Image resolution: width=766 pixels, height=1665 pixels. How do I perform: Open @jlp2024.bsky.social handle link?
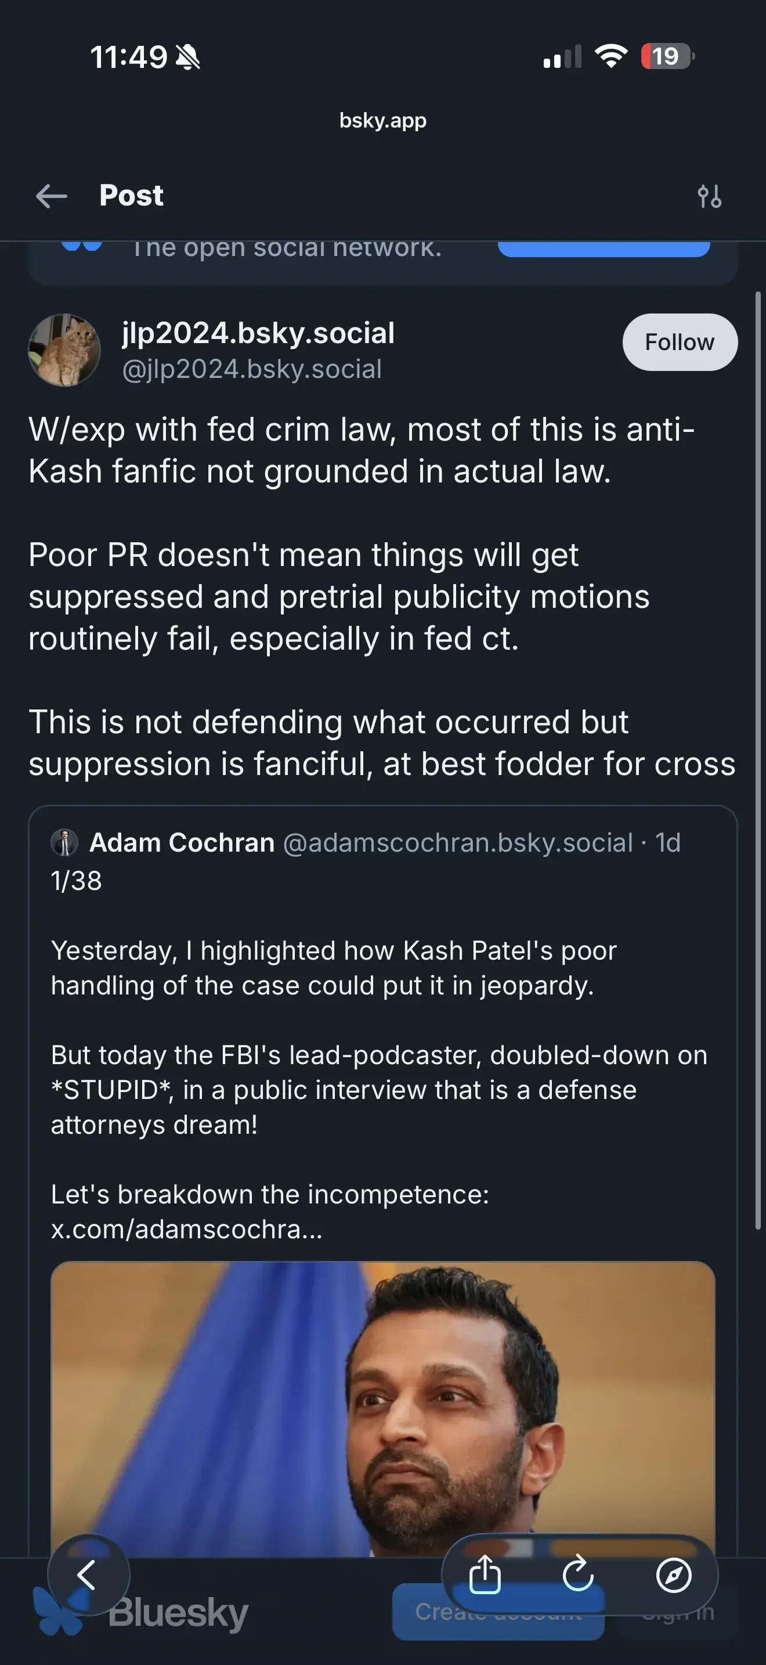[x=252, y=369]
